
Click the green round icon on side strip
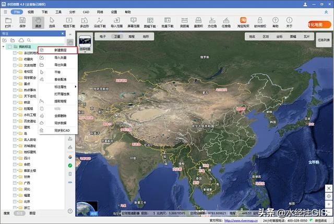(70, 166)
